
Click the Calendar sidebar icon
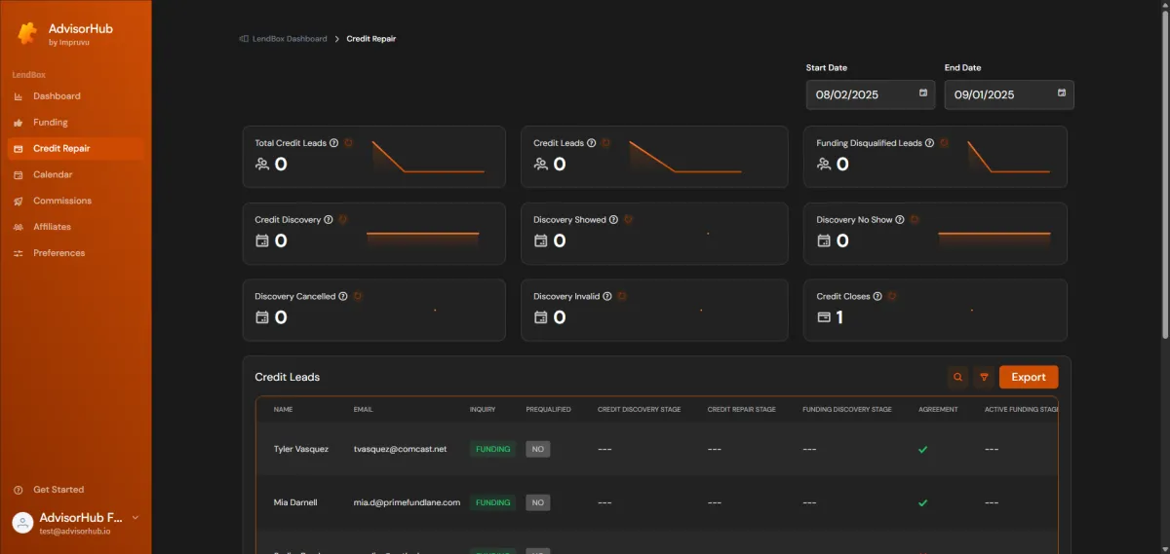[x=19, y=175]
